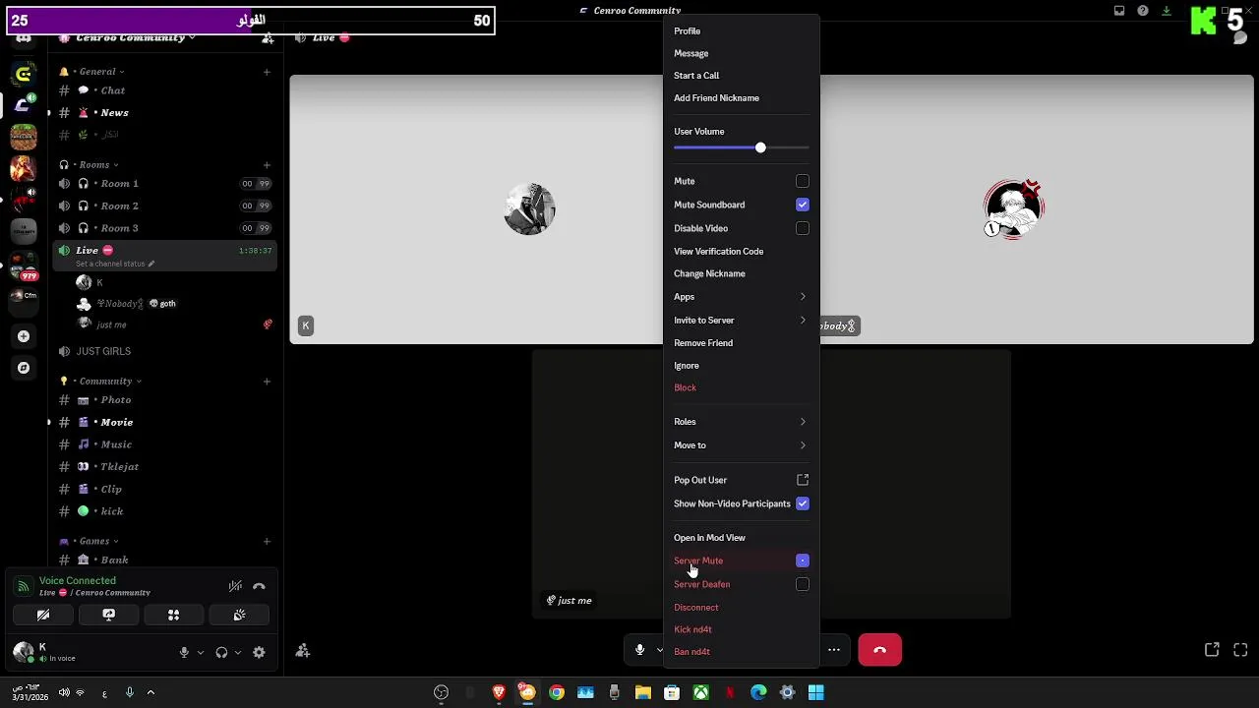Viewport: 1259px width, 708px height.
Task: Launch Chrome from the taskbar
Action: pos(557,692)
